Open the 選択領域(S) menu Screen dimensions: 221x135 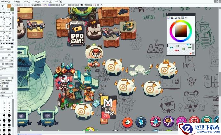[x=6, y=1]
